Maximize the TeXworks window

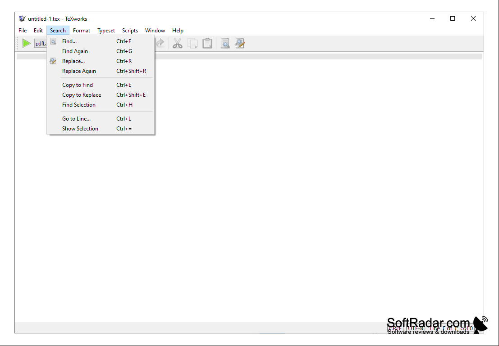tap(453, 18)
